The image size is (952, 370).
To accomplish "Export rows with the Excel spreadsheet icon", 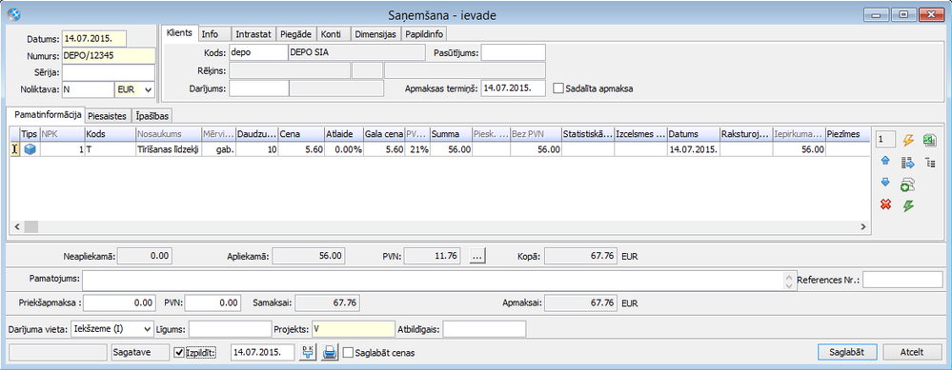I will [929, 141].
